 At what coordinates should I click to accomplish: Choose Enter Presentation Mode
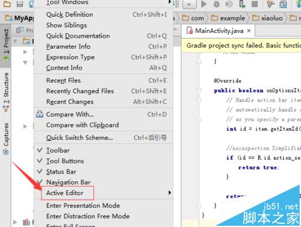[104, 205]
